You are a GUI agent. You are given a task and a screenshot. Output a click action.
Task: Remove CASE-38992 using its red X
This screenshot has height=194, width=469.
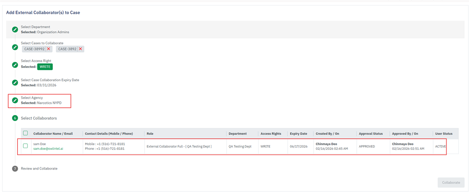tap(49, 49)
